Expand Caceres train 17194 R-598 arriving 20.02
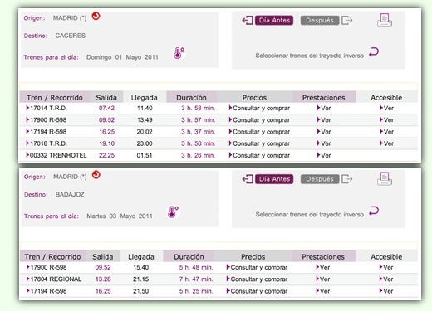 pyautogui.click(x=47, y=132)
